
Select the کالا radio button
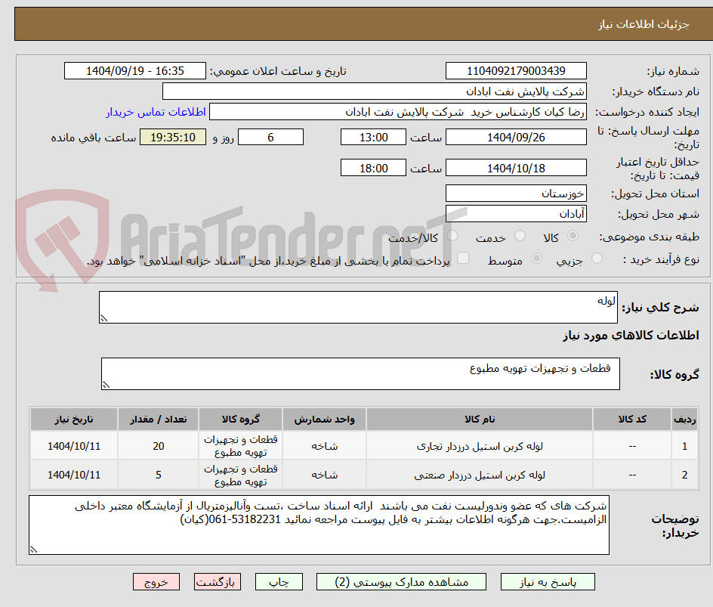573,236
